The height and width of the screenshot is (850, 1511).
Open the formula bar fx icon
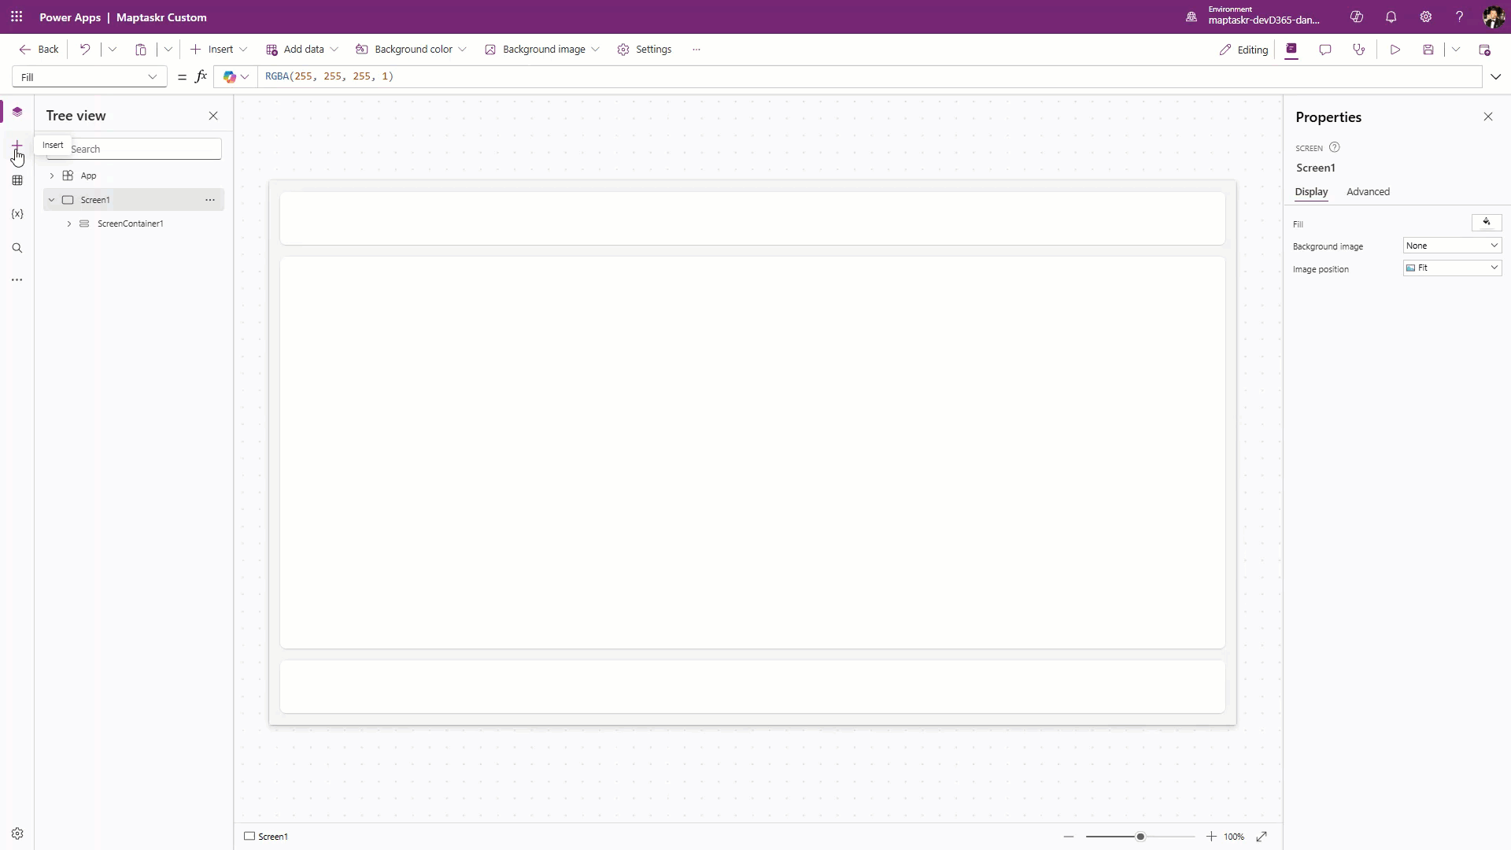coord(201,76)
